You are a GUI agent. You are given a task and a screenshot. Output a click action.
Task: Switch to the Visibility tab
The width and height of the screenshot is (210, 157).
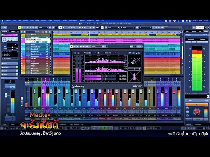13,31
